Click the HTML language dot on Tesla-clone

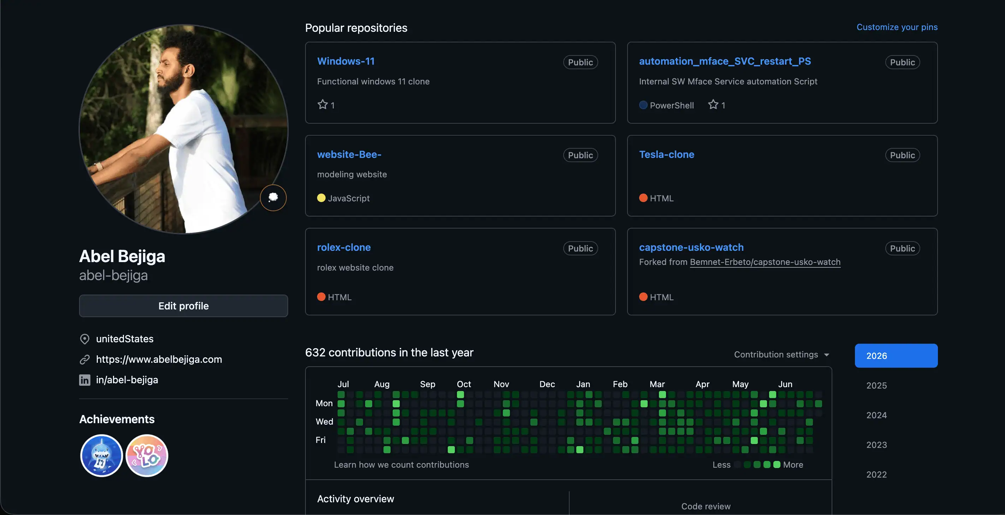click(x=643, y=198)
